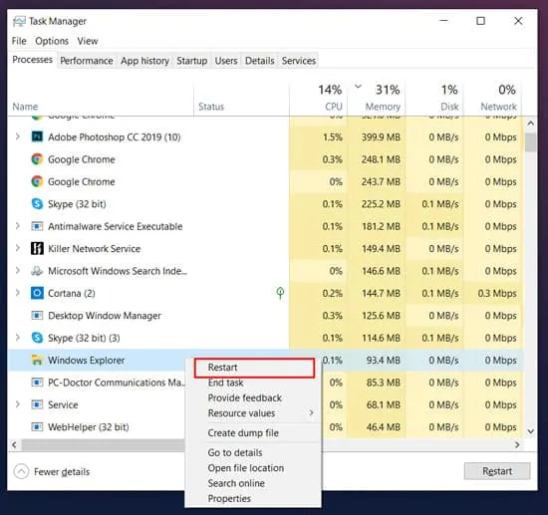Click the Killer Network Service icon
Image resolution: width=548 pixels, height=515 pixels.
[37, 248]
